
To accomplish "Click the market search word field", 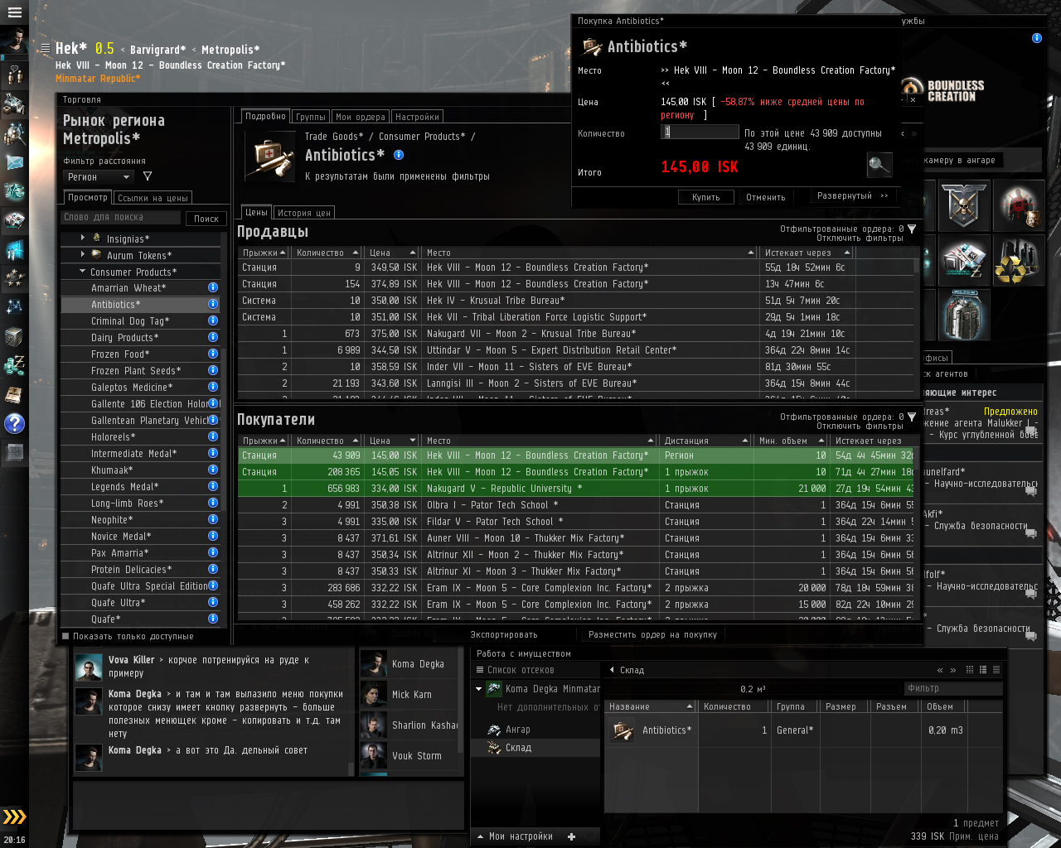I will 122,217.
